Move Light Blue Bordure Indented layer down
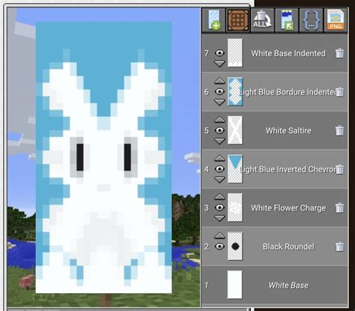Screen dimensions: 355x311 (219, 103)
